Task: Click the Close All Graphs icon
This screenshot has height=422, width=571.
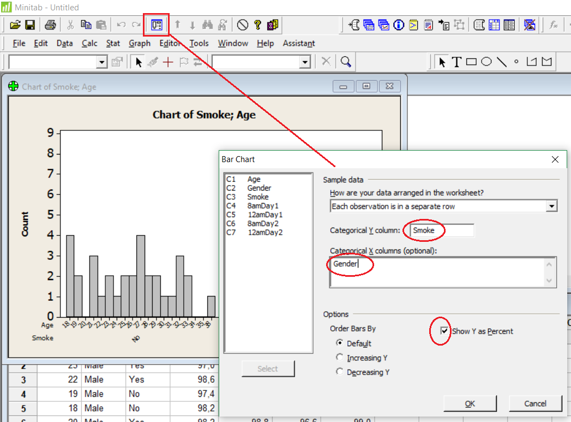Action: pos(530,25)
